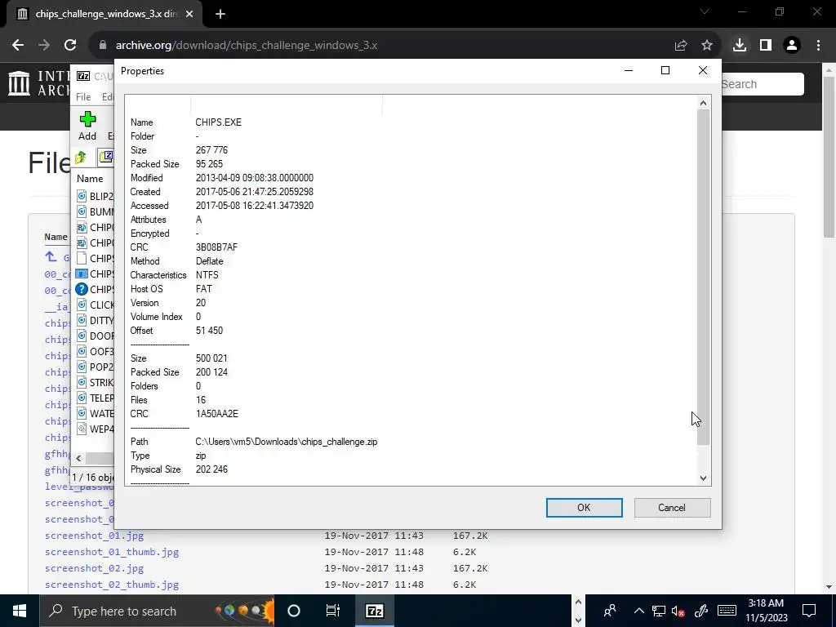
Task: Click the browser forward arrow
Action: (44, 46)
